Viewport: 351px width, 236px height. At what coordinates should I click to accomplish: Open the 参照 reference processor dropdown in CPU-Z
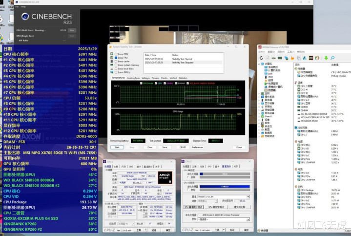[x=248, y=219]
